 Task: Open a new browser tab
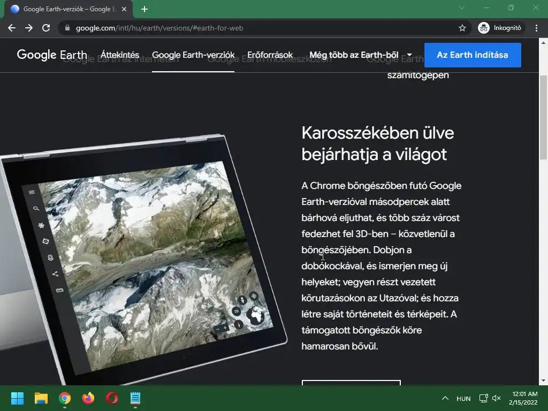pyautogui.click(x=144, y=9)
